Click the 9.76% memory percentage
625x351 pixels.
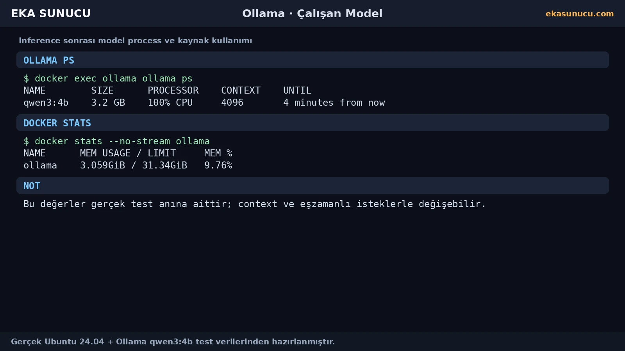point(218,165)
